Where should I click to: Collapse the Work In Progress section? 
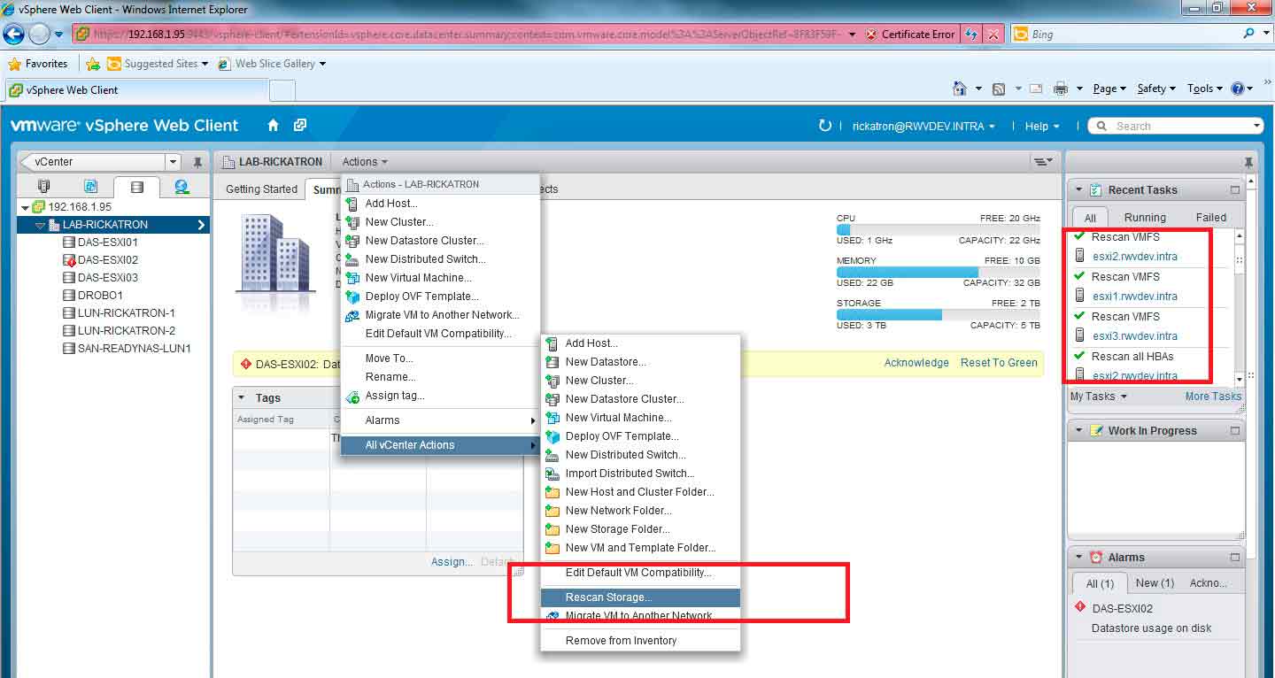1078,431
